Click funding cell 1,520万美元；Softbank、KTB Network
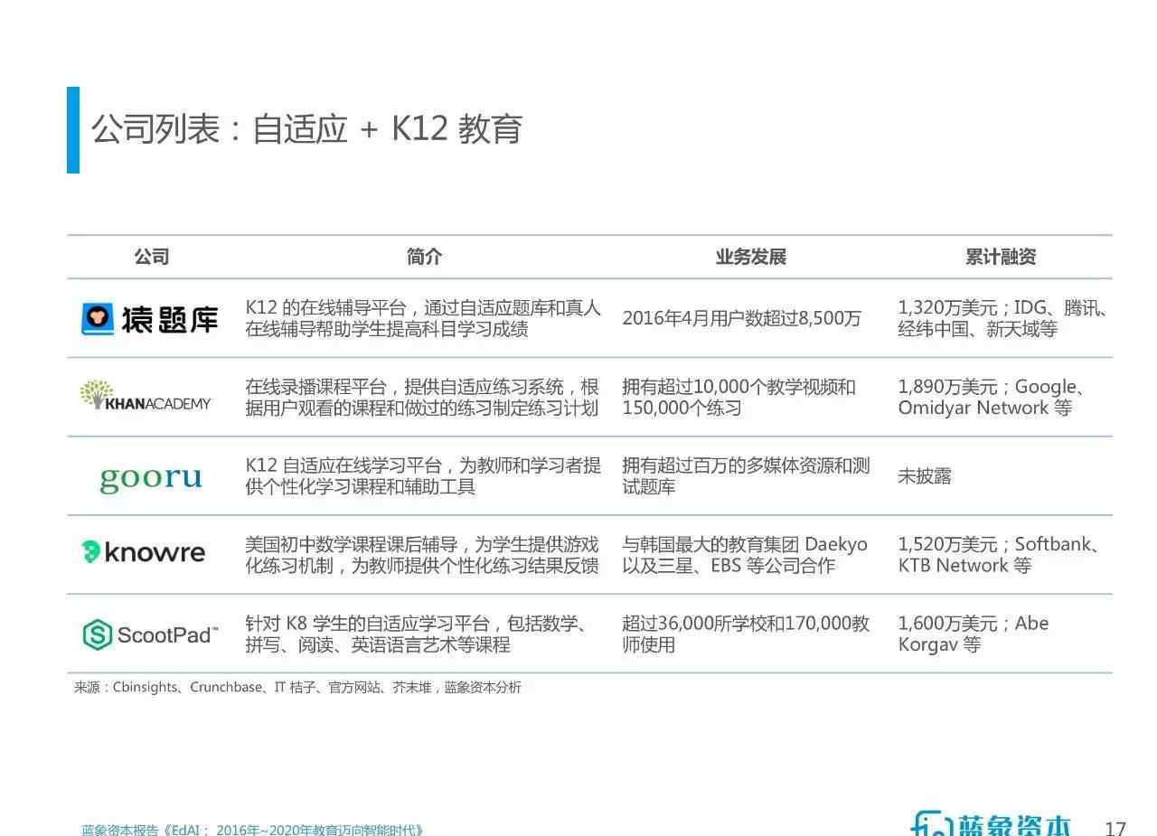 tap(1001, 555)
